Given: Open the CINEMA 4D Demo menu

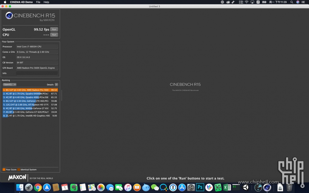Looking at the screenshot, I should tap(21, 2).
